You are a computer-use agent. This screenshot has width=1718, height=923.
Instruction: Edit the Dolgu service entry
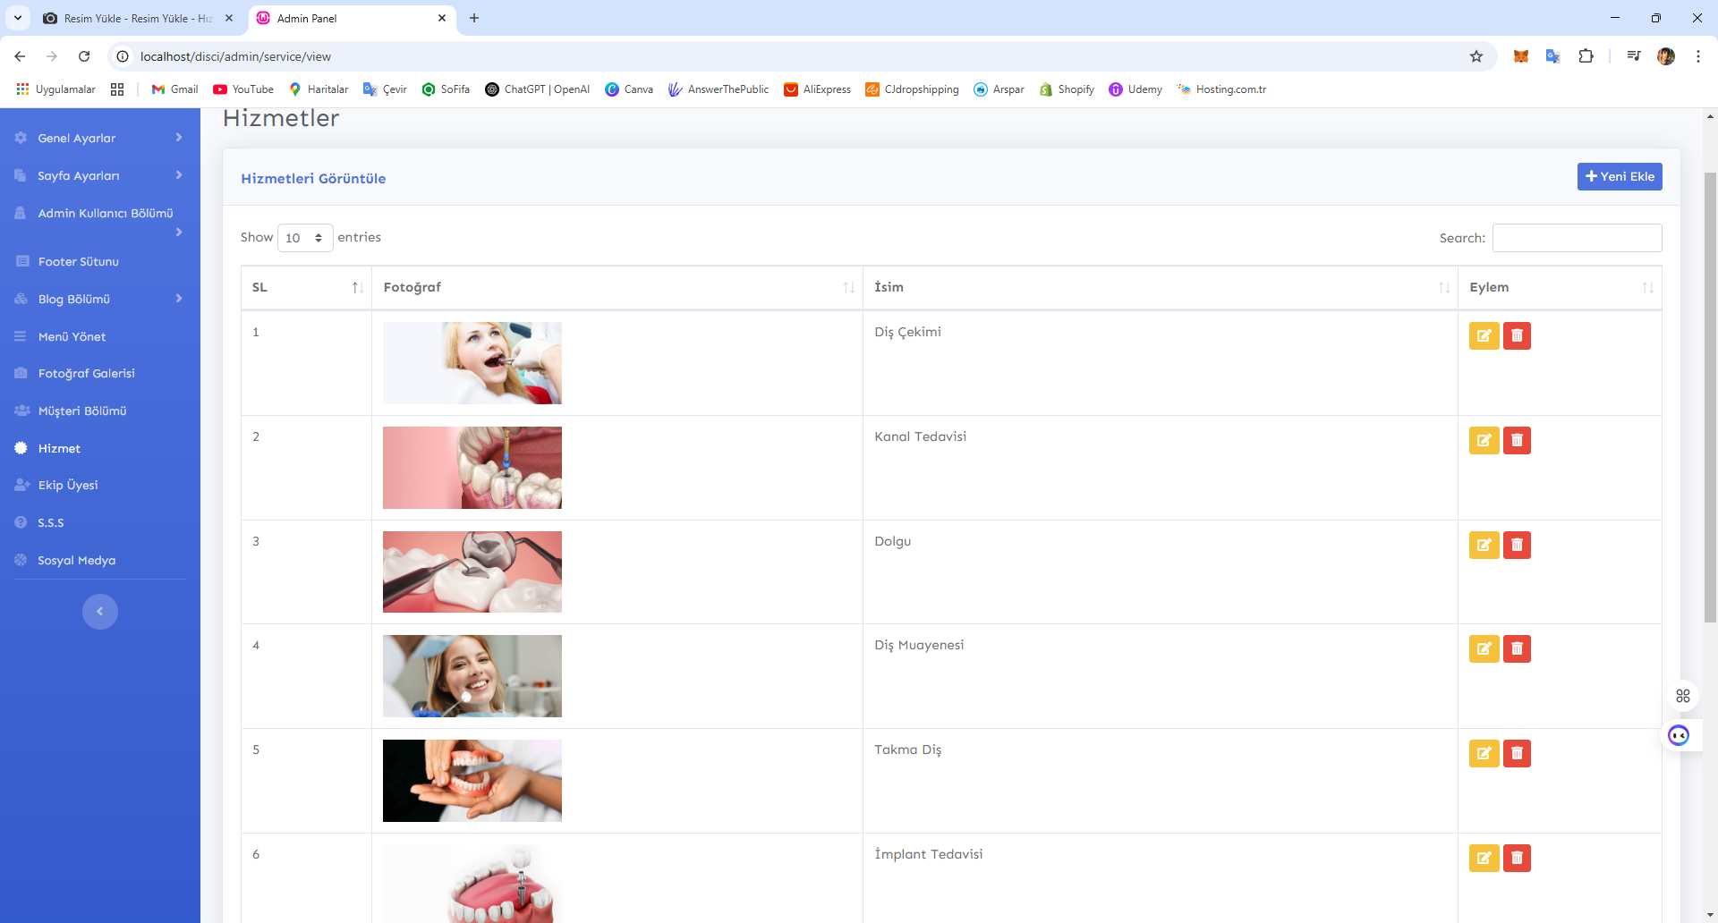coord(1484,545)
